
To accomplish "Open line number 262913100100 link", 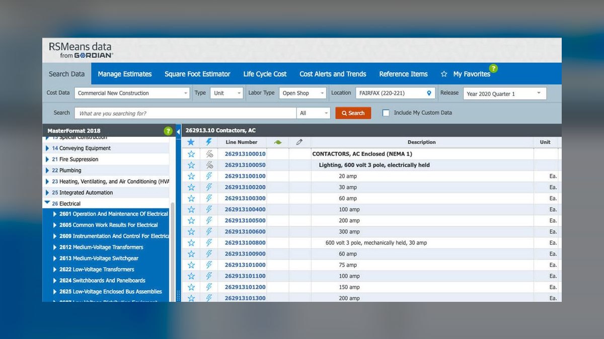I will [245, 176].
